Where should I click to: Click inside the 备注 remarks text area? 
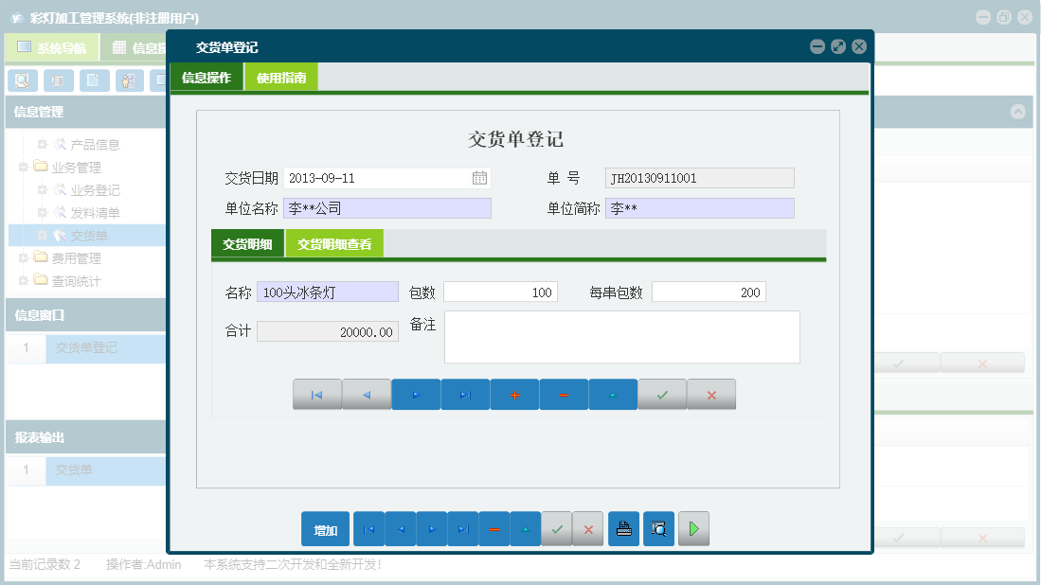pyautogui.click(x=620, y=336)
